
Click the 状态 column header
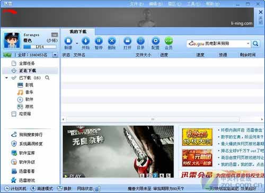[x=66, y=55]
